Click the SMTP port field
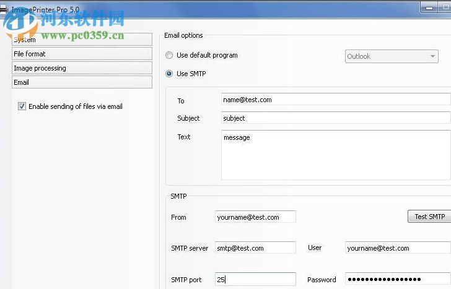 click(x=255, y=279)
